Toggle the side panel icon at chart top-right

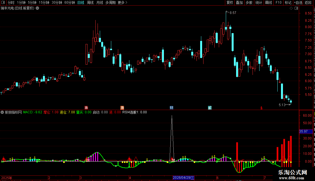point(296,8)
